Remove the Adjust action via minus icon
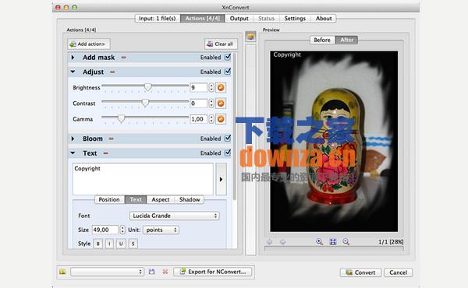 pyautogui.click(x=112, y=72)
